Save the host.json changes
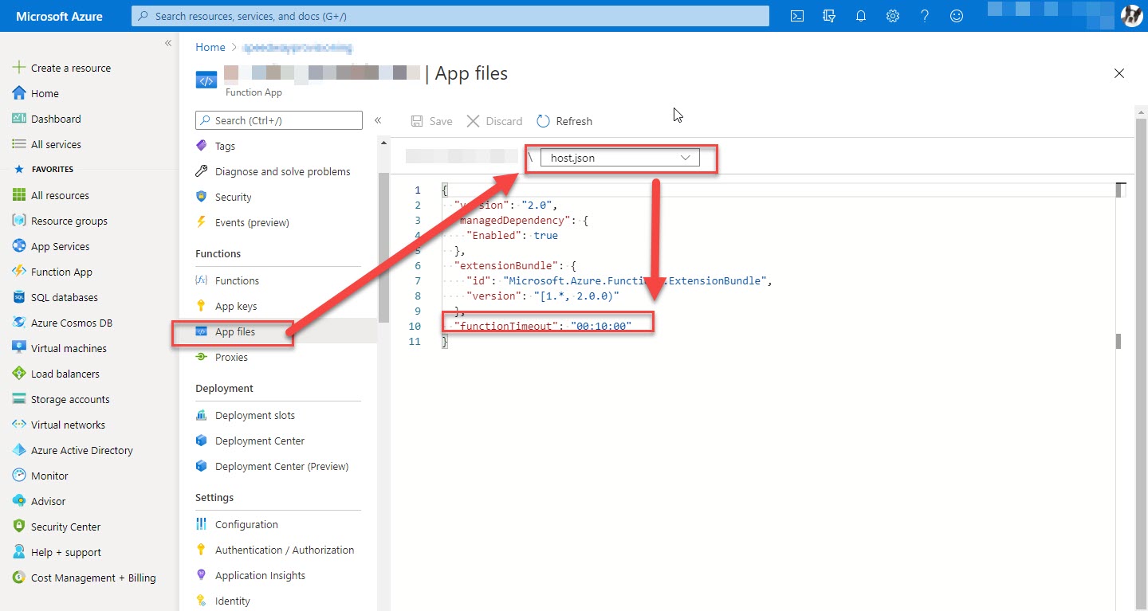 point(431,120)
